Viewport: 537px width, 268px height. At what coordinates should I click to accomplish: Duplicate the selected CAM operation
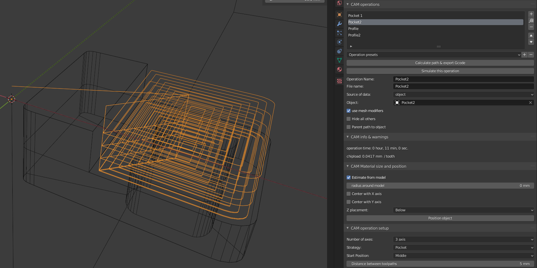tap(531, 21)
